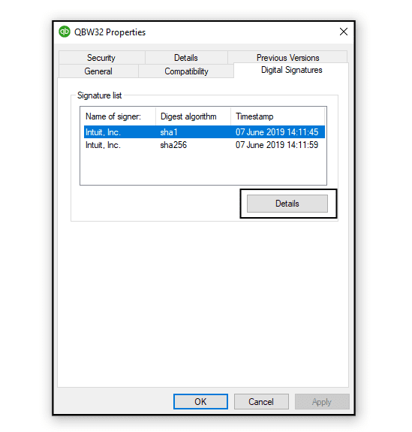Confirm with the OK button
The image size is (412, 432).
[x=200, y=402]
